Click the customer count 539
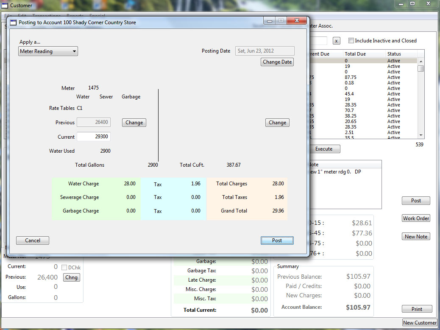 [x=419, y=144]
